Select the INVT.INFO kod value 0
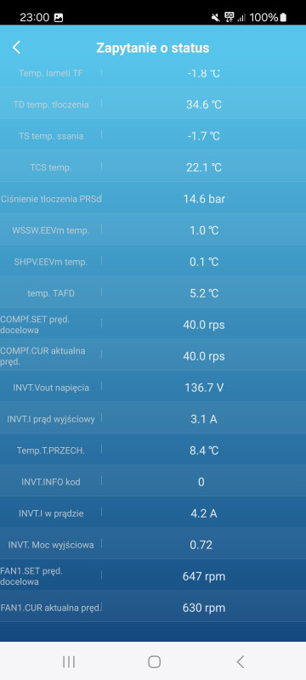This screenshot has height=680, width=306. [201, 482]
